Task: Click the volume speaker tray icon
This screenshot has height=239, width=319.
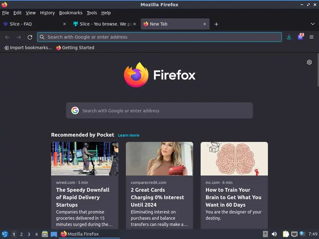Action: pyautogui.click(x=274, y=234)
